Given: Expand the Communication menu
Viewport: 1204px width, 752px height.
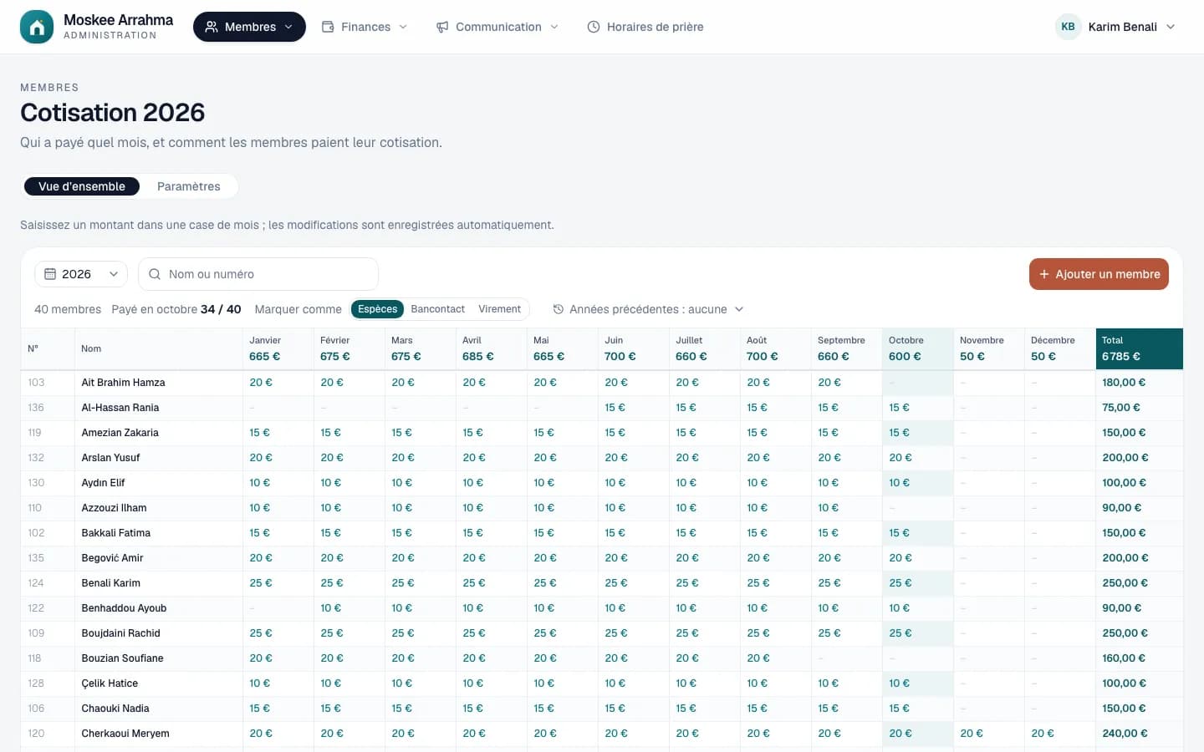Looking at the screenshot, I should click(x=497, y=27).
